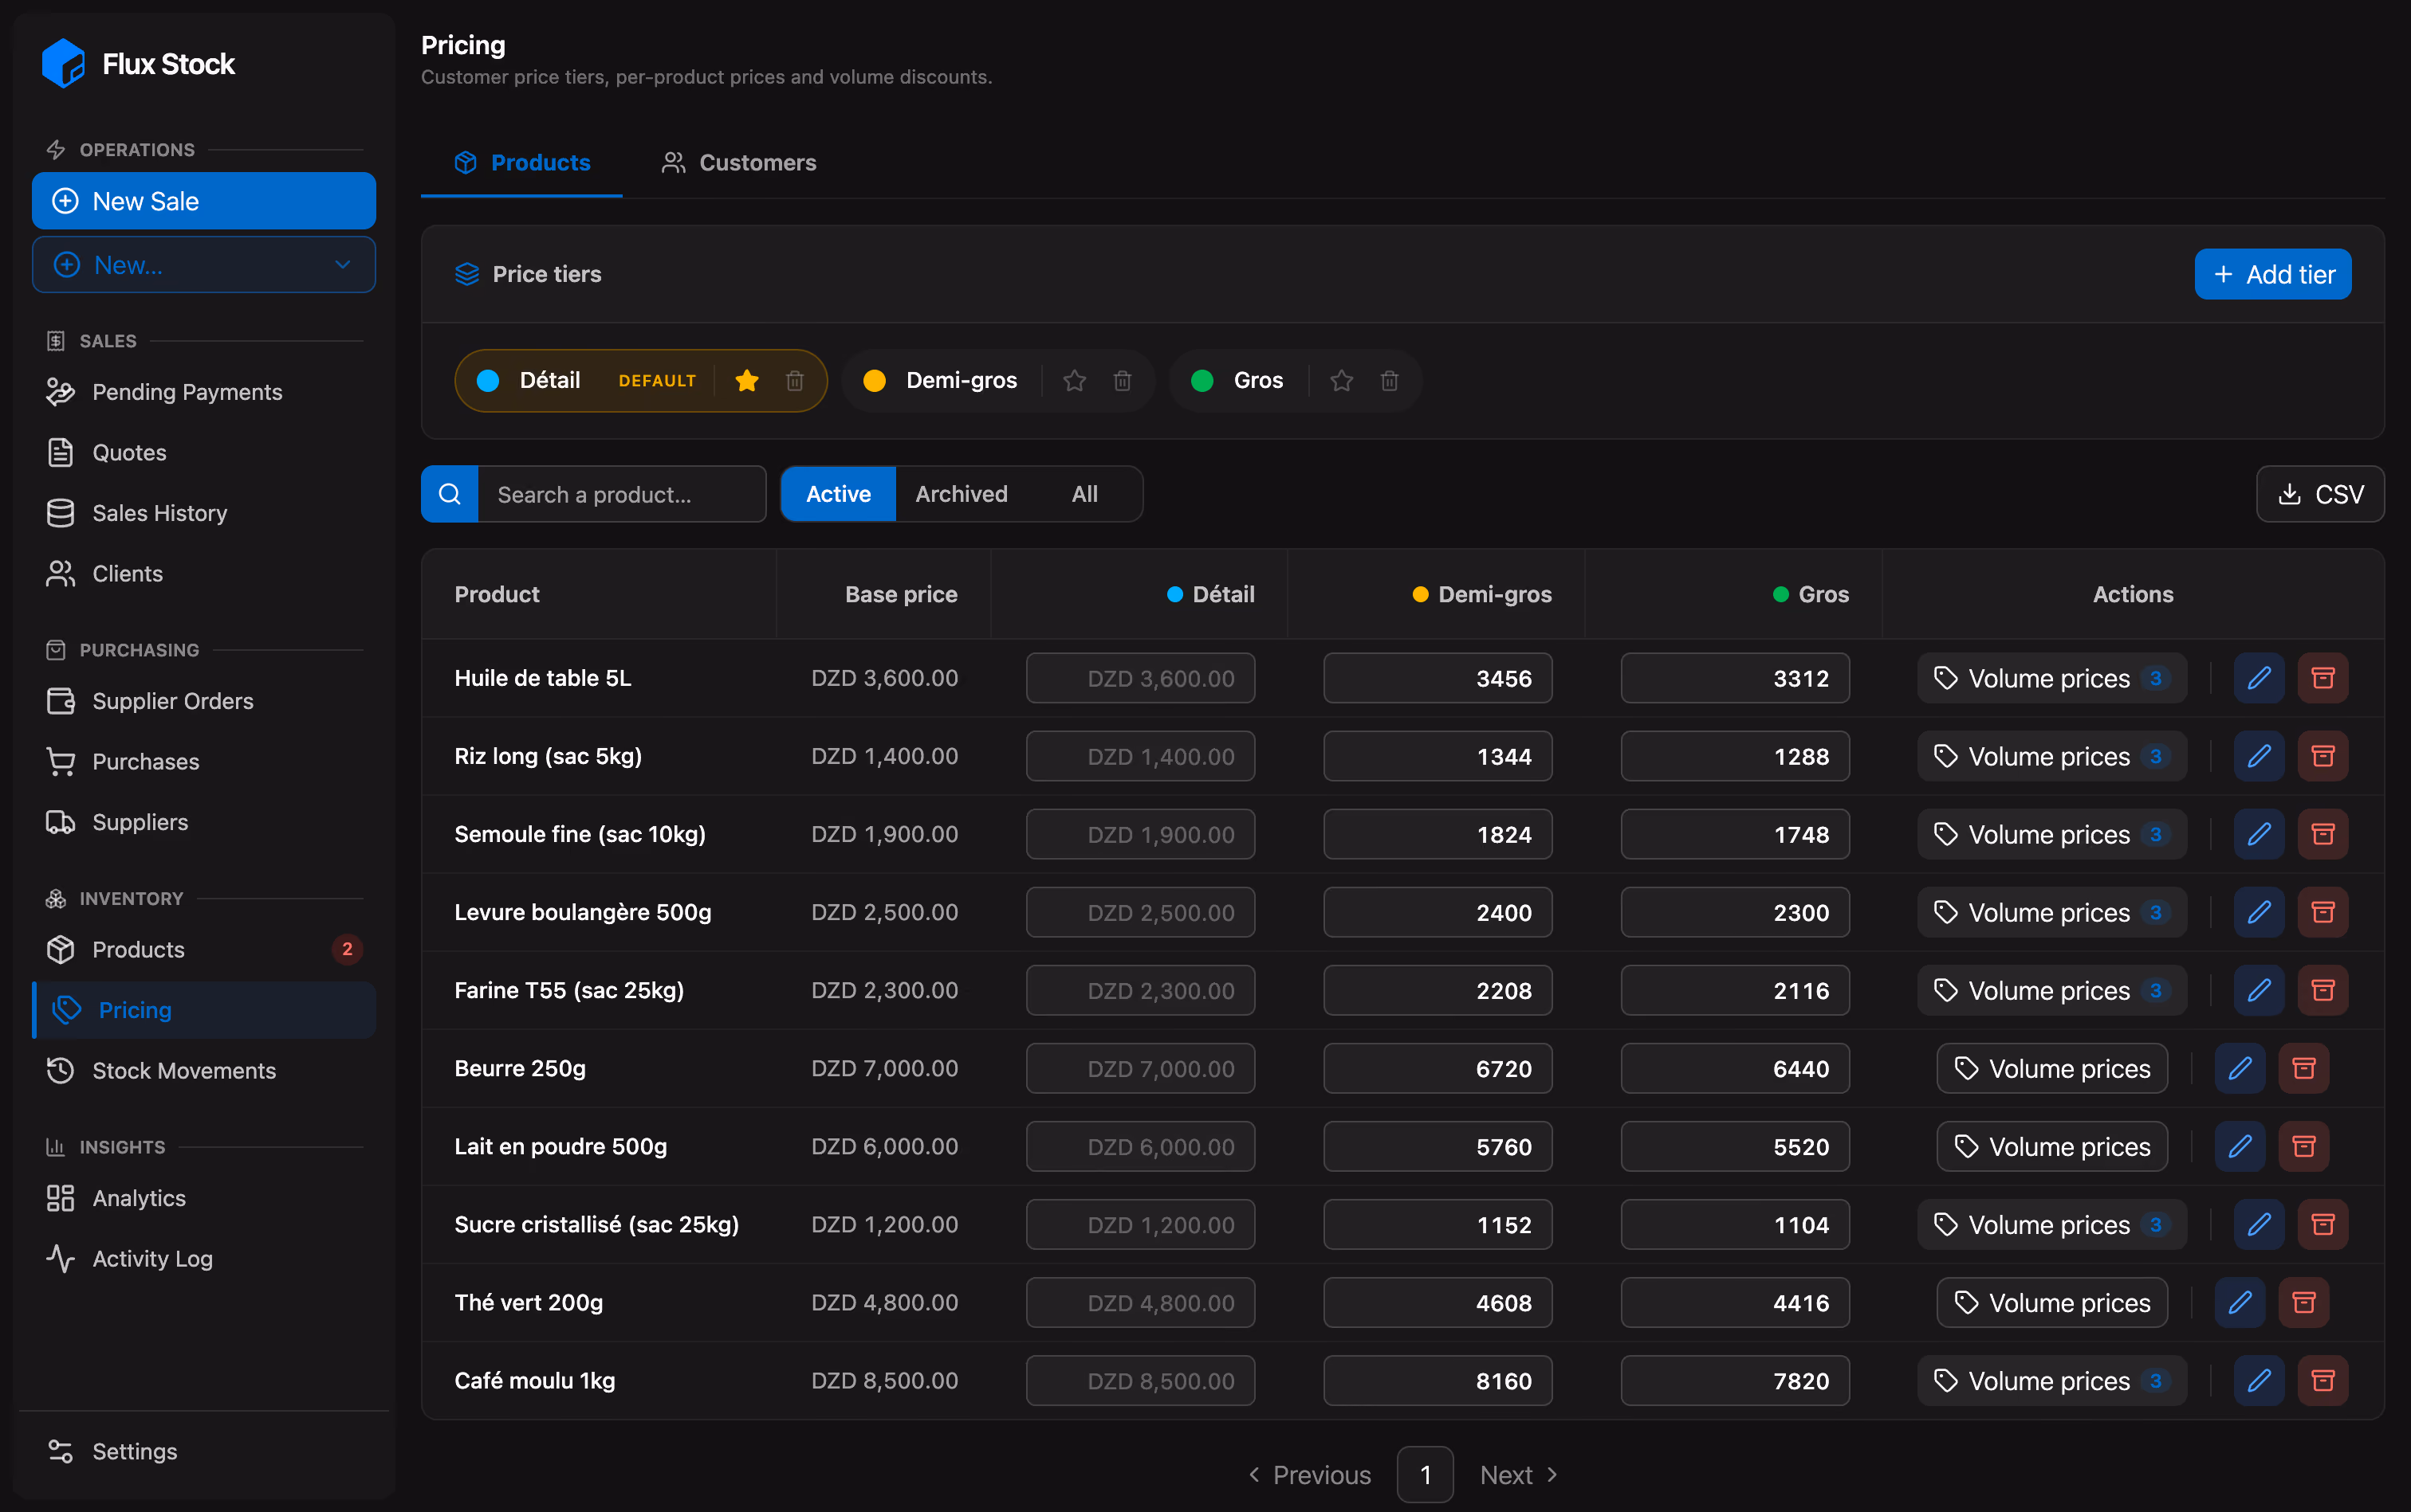The height and width of the screenshot is (1512, 2411).
Task: Select page 1 in pagination
Action: click(x=1426, y=1474)
